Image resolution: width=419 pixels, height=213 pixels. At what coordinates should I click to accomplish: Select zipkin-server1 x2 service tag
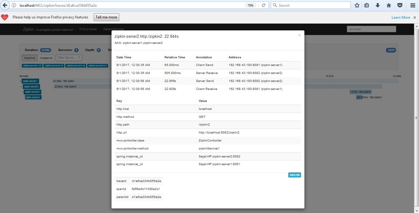click(32, 66)
